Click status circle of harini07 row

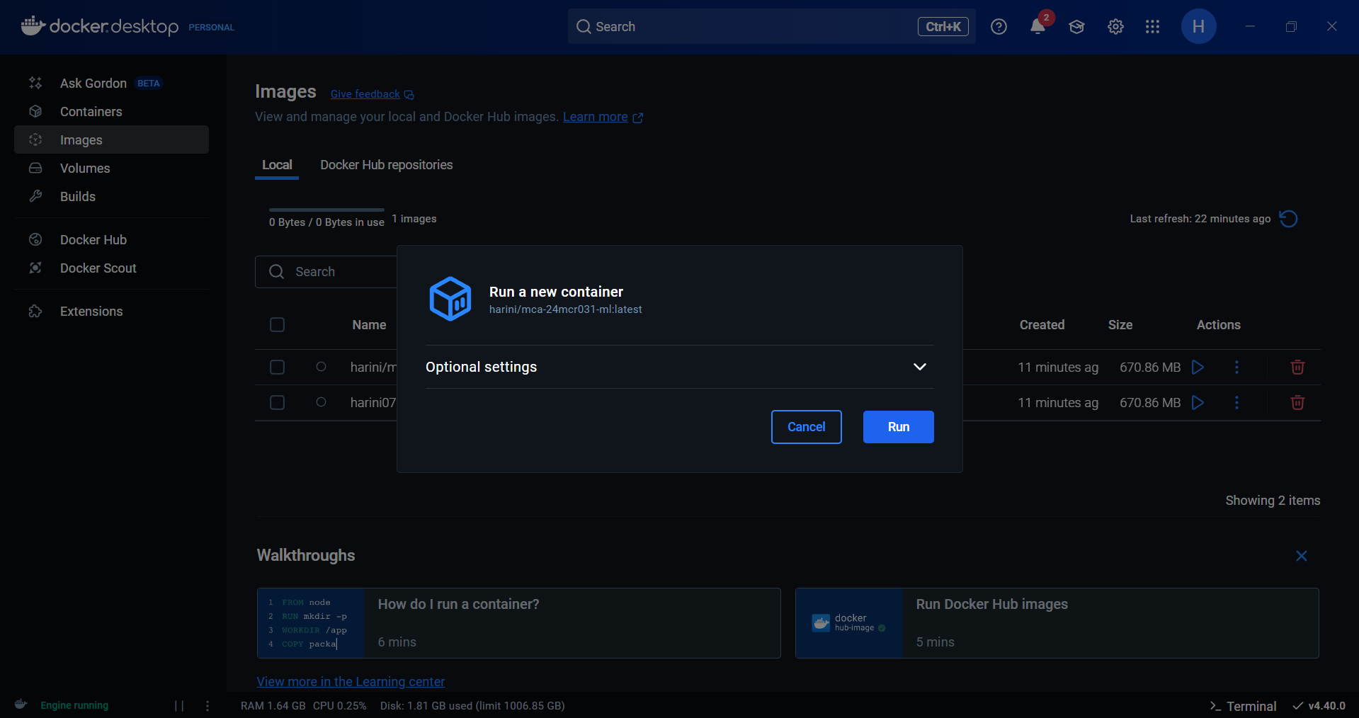point(321,401)
